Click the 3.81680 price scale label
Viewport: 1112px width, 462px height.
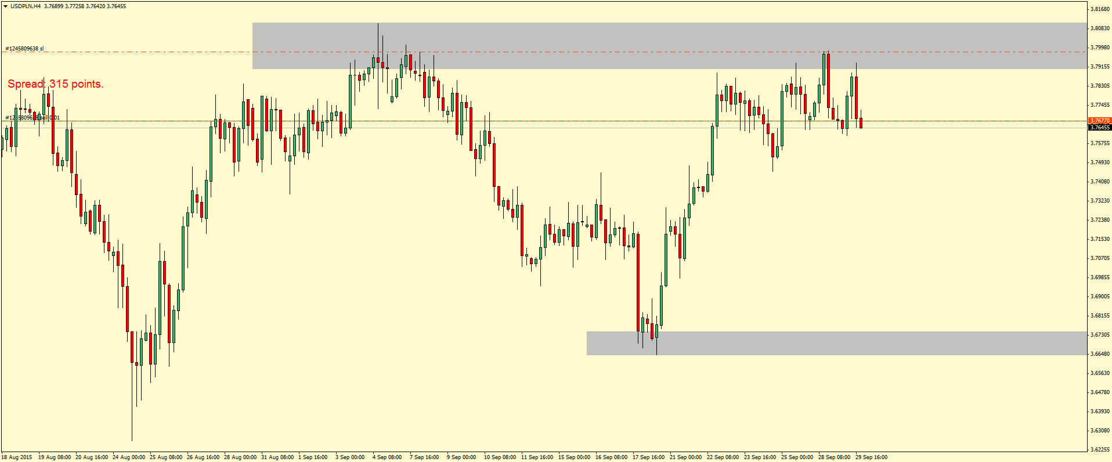pos(1100,9)
